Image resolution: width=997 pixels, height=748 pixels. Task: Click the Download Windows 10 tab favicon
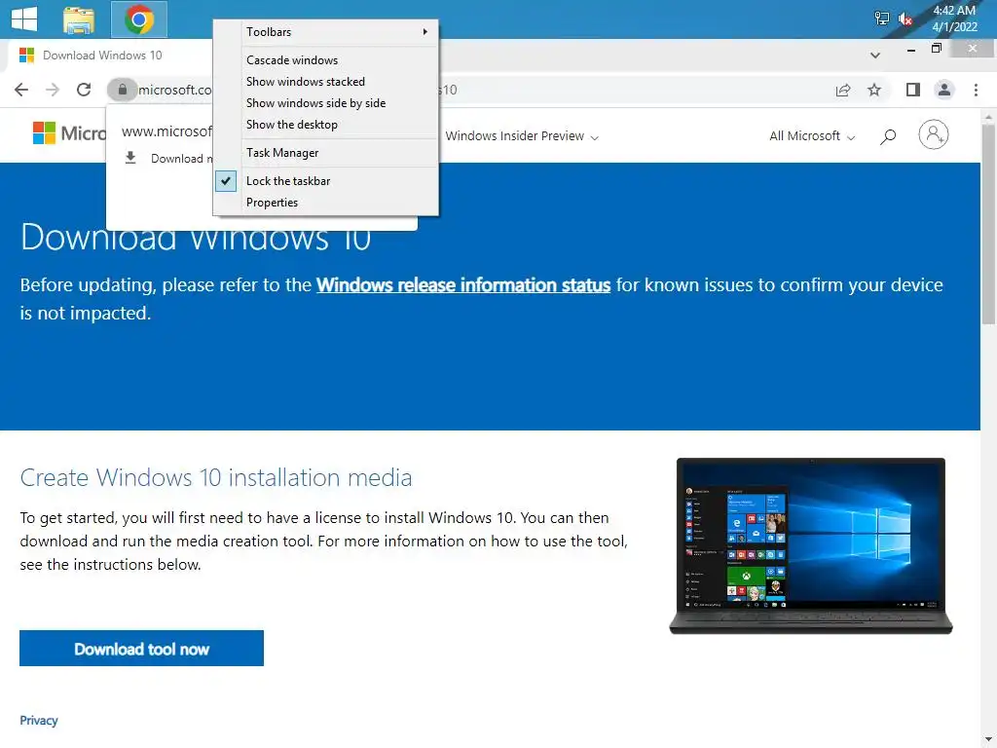[26, 56]
